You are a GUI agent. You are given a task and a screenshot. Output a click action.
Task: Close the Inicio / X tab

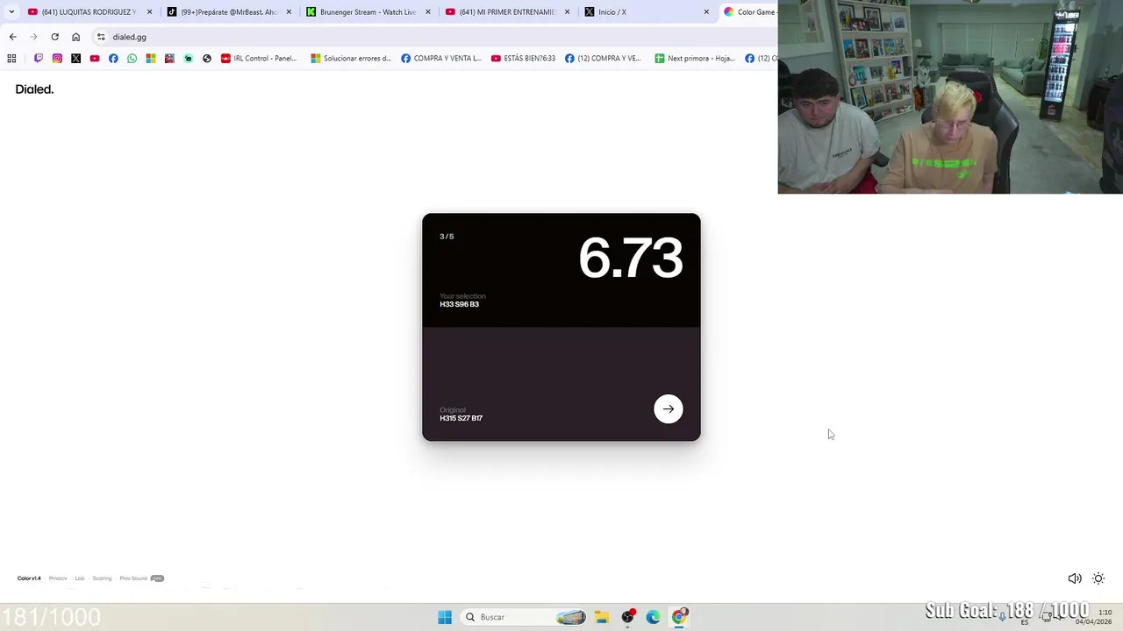point(706,12)
